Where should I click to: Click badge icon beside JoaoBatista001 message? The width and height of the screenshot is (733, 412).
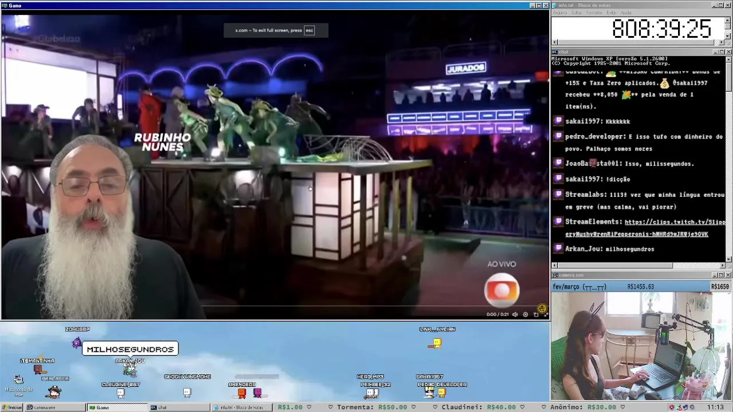(x=558, y=163)
